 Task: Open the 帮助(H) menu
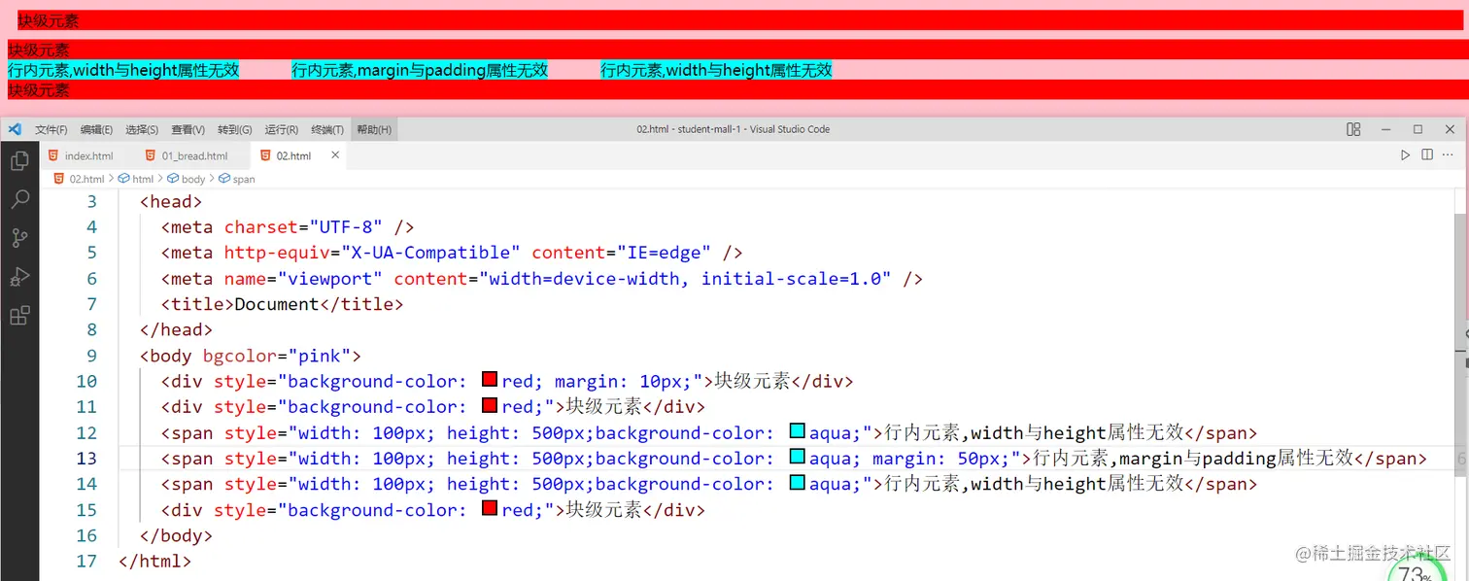coord(374,129)
